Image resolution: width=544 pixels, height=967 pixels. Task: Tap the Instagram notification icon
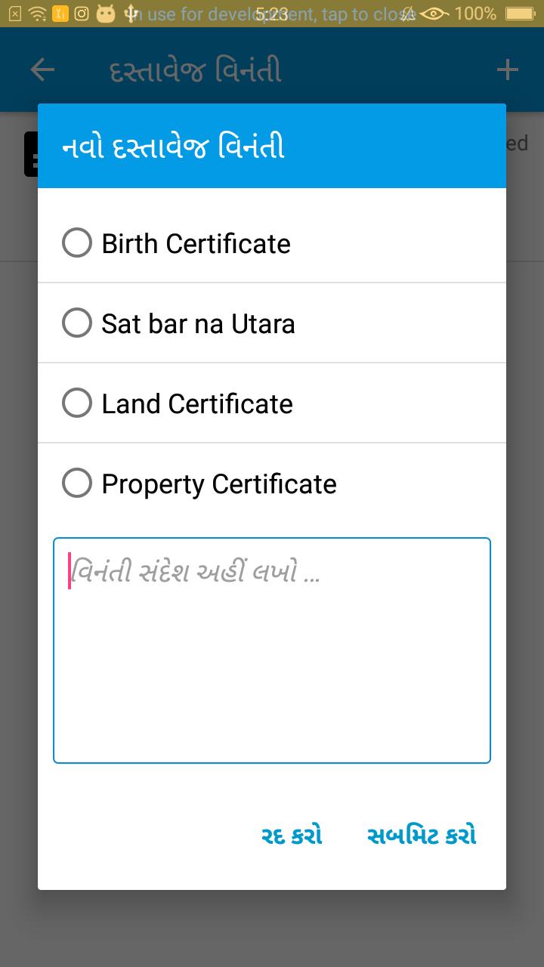pos(82,14)
